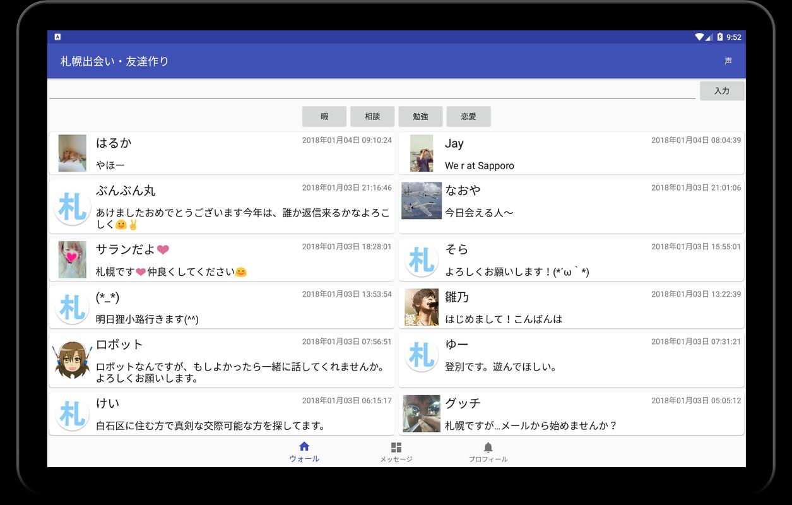Click timestamp 2018年01月04日 09:10:24
Viewport: 792px width, 505px height.
click(x=346, y=140)
